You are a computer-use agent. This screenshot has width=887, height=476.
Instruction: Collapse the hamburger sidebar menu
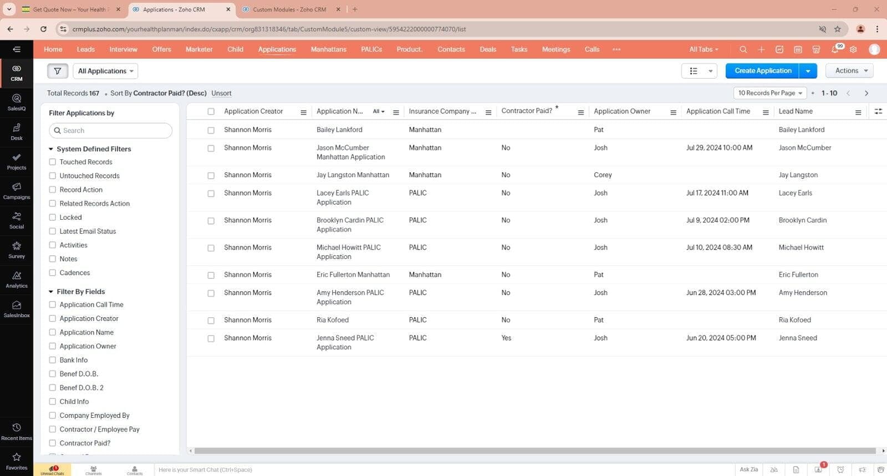[17, 49]
